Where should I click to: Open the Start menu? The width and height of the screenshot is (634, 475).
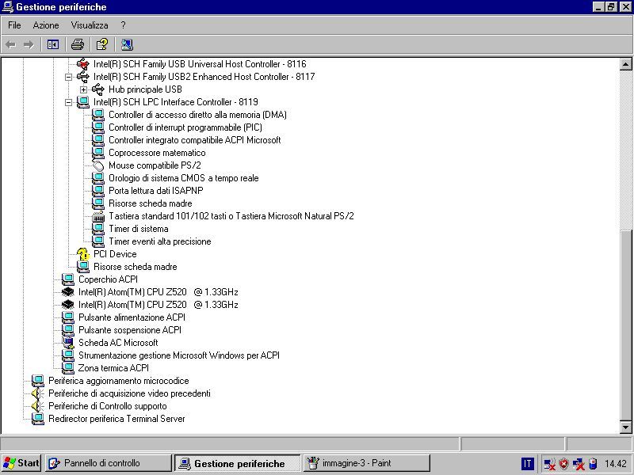(x=21, y=463)
